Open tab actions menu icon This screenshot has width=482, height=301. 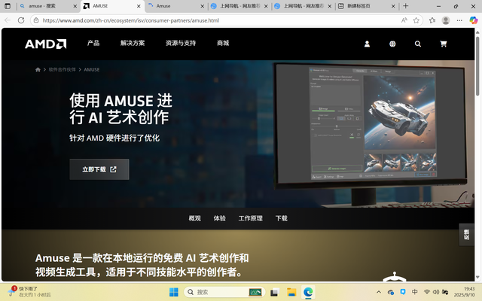(8, 6)
